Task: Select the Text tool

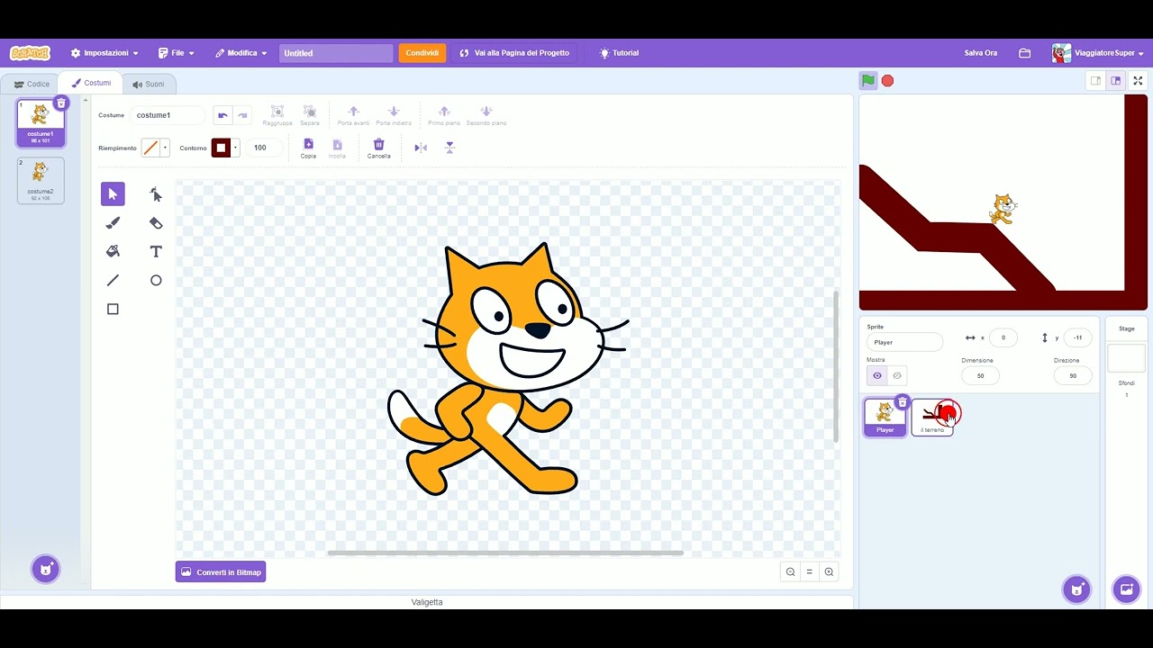Action: pyautogui.click(x=156, y=252)
